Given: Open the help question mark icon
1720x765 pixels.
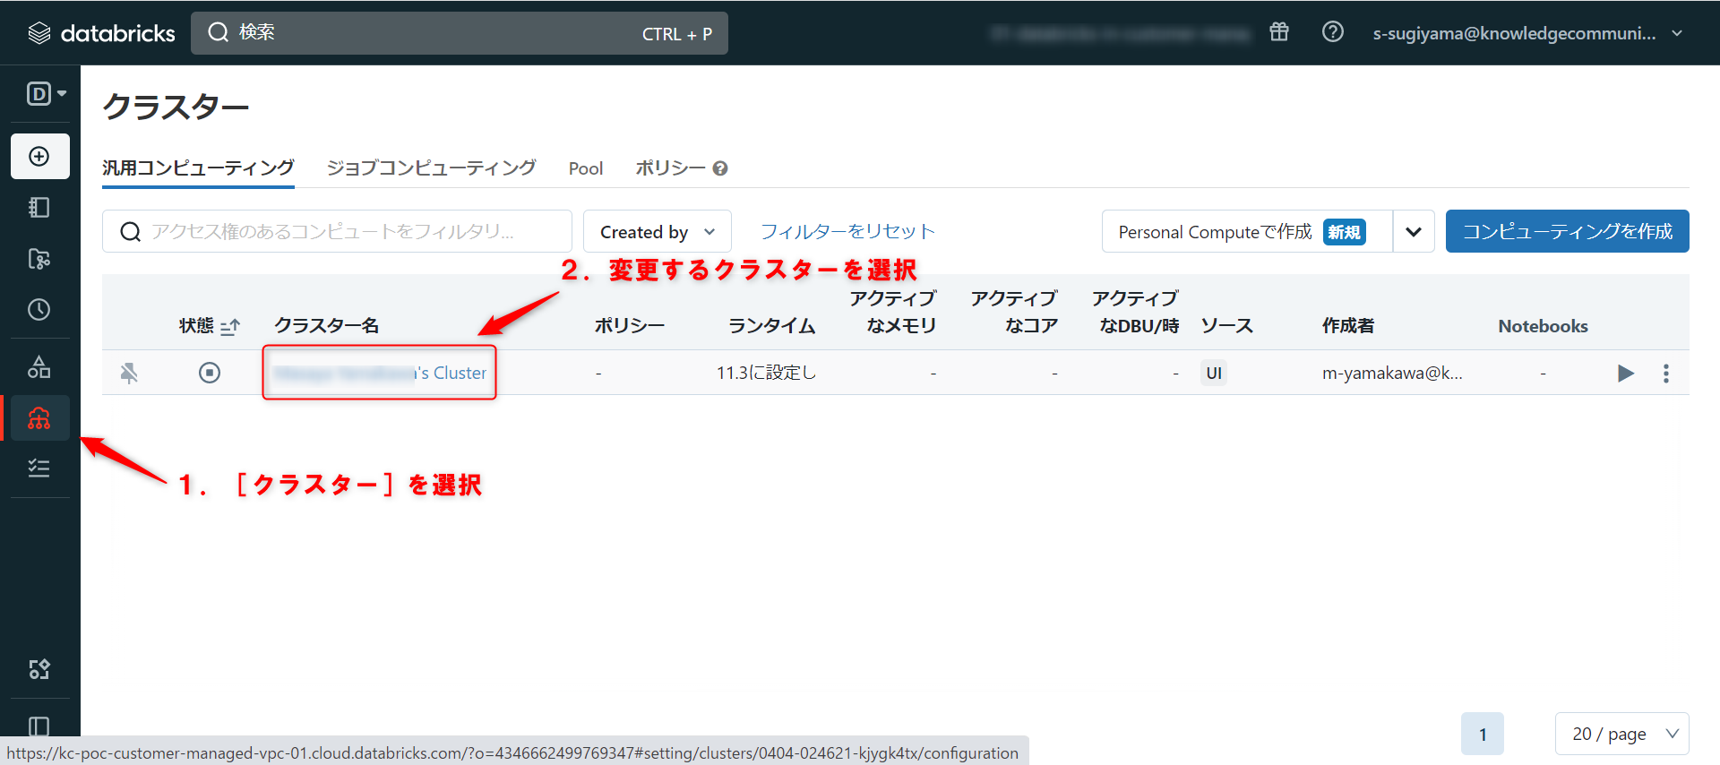Looking at the screenshot, I should (x=1333, y=32).
